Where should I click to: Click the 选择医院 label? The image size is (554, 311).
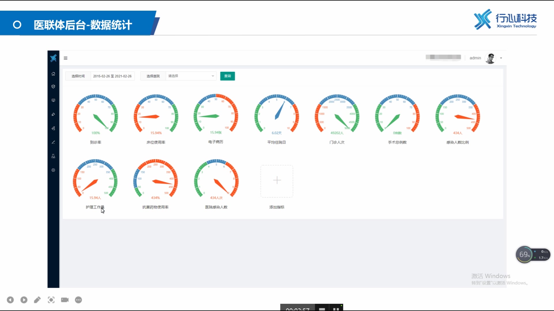pyautogui.click(x=153, y=76)
